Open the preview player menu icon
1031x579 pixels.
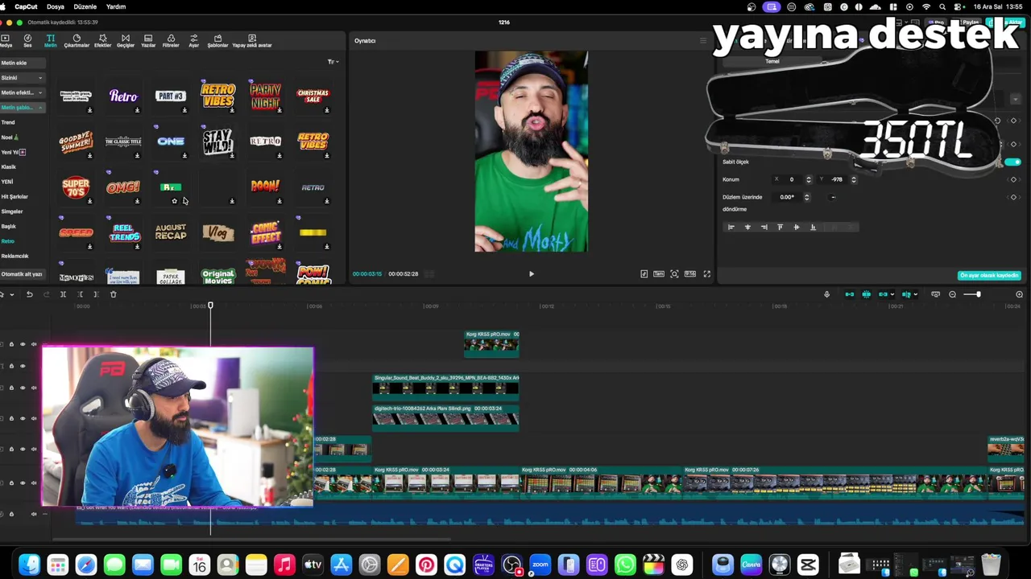pos(702,40)
